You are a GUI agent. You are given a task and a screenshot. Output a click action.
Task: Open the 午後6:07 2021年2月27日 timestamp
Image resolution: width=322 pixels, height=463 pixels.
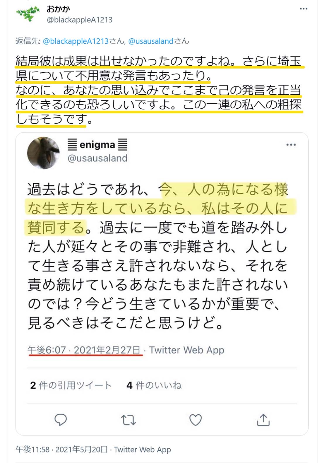(84, 350)
